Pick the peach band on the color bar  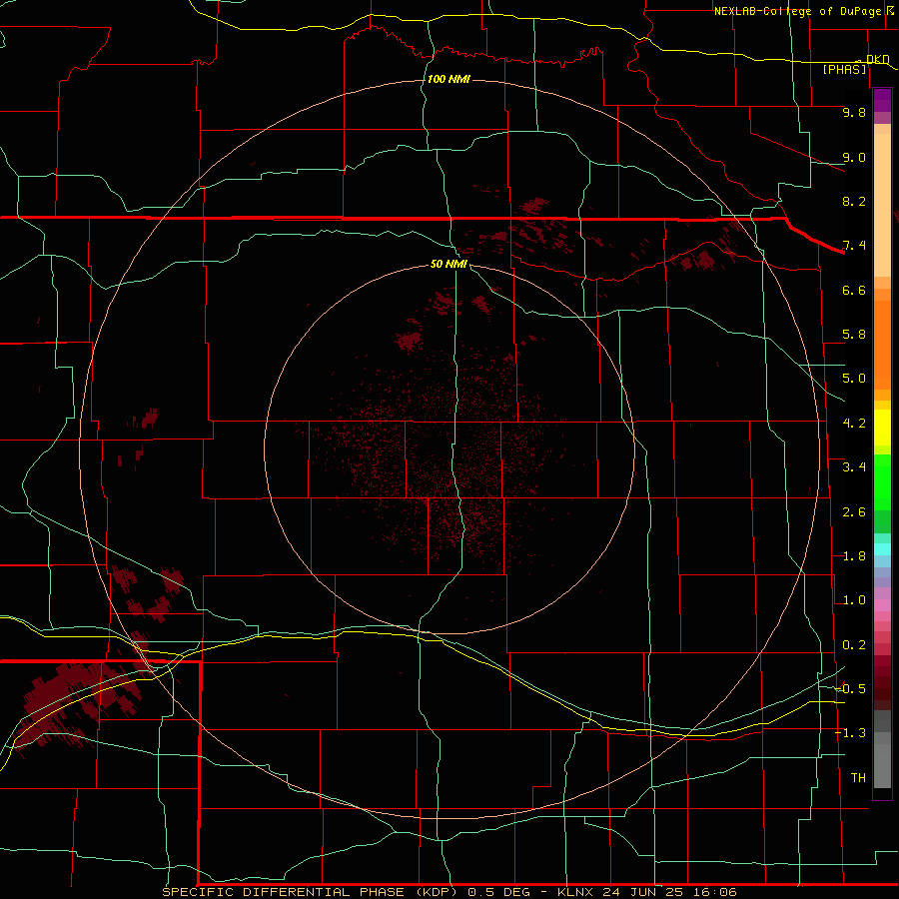(882, 205)
